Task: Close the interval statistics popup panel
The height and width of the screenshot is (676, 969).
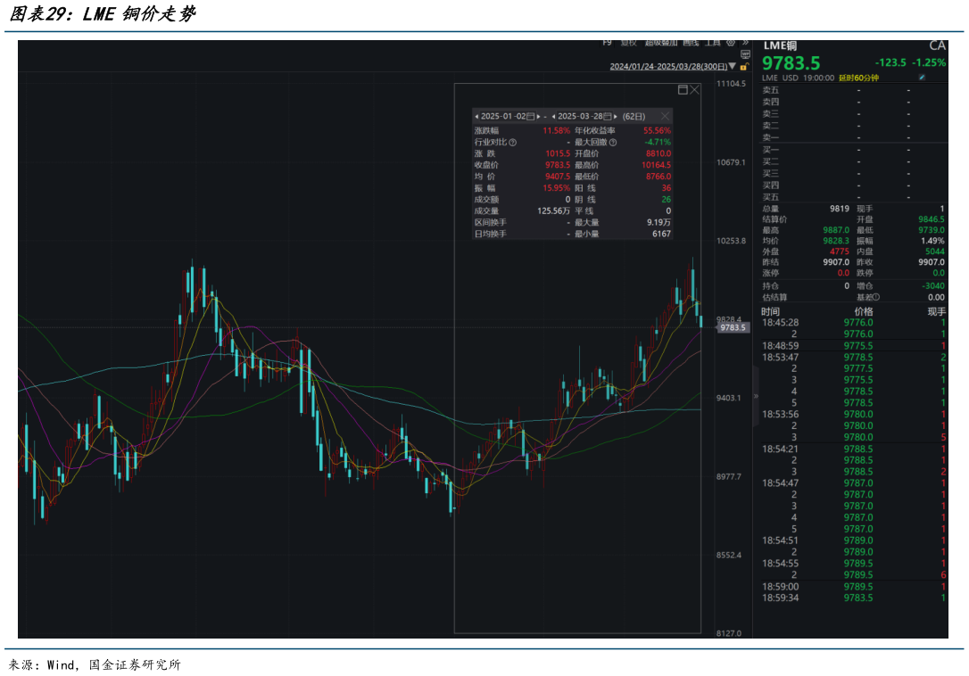Action: tap(665, 116)
